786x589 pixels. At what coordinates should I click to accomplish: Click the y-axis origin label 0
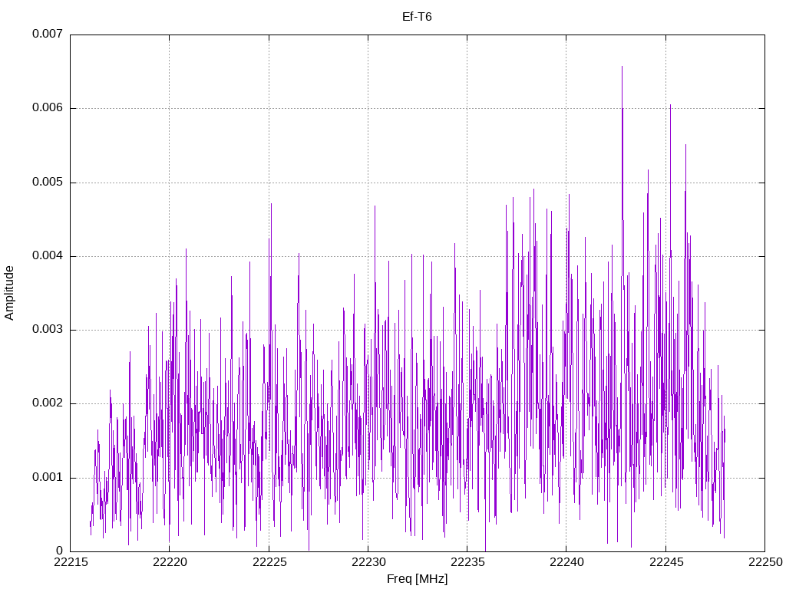[x=60, y=551]
